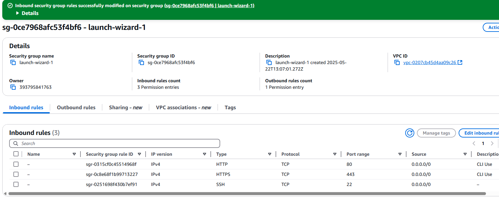Check the HTTP rule row checkbox

(x=16, y=164)
